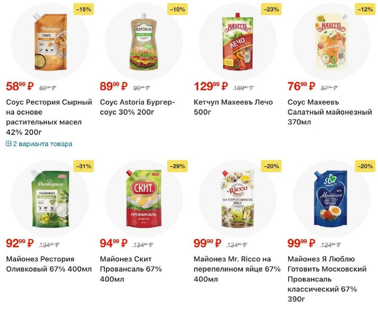The image size is (378, 309).
Task: Click the −23% discount badge on ketchup
Action: (x=271, y=9)
